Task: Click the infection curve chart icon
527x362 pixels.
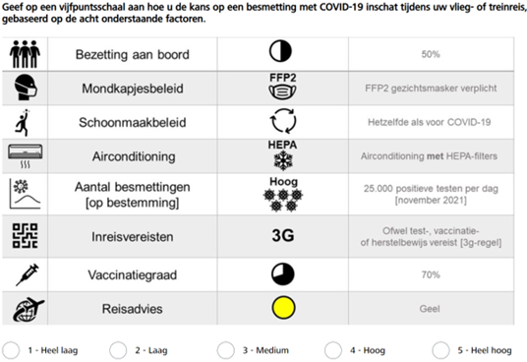Action: tap(26, 194)
